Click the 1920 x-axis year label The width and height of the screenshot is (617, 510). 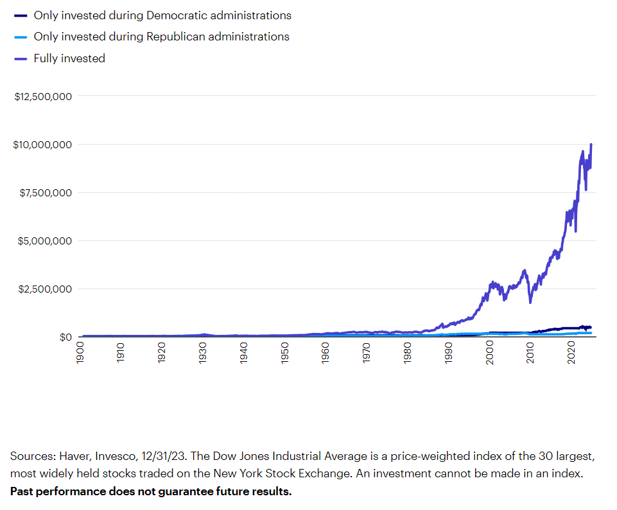click(162, 353)
